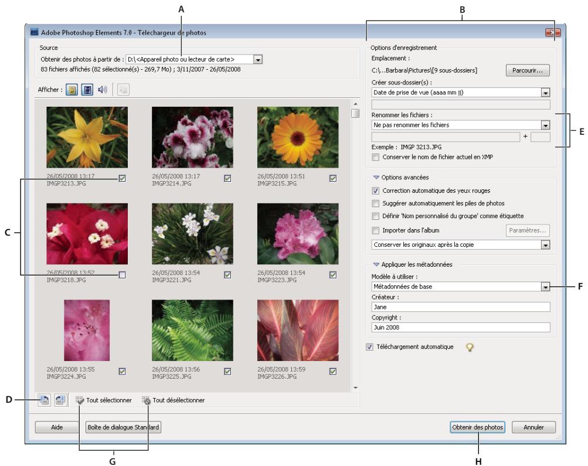Toggle the show videos filmstrip icon
This screenshot has height=466, width=588.
[87, 90]
